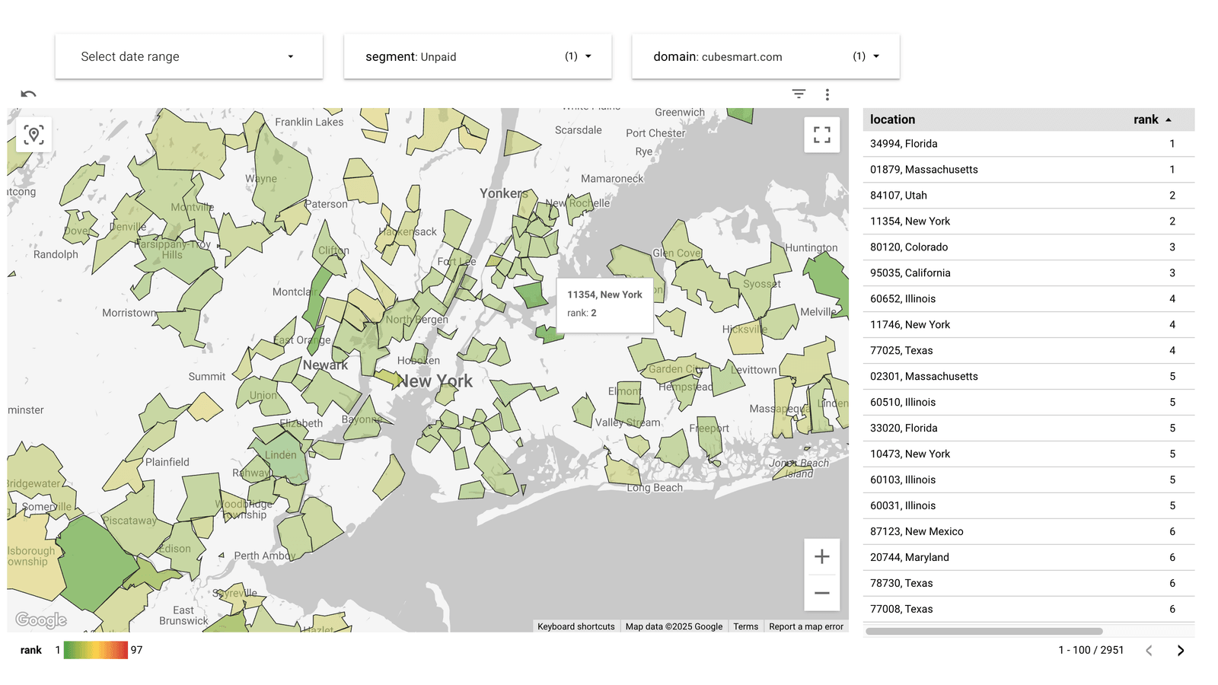Go to previous page of table results

(x=1149, y=650)
